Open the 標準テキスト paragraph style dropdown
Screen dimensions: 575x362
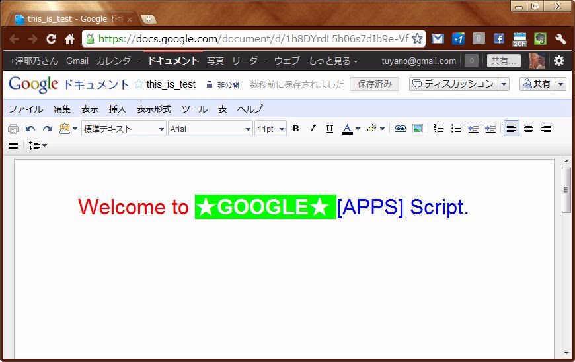[x=124, y=129]
